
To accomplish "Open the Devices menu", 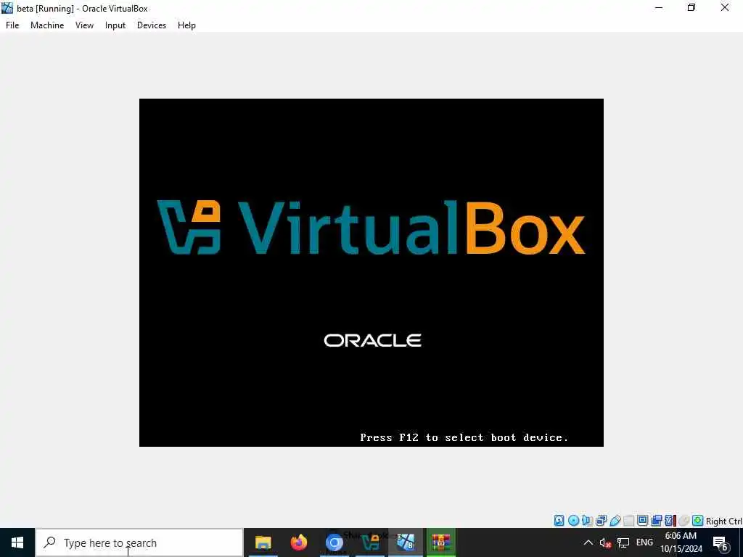I will click(151, 25).
